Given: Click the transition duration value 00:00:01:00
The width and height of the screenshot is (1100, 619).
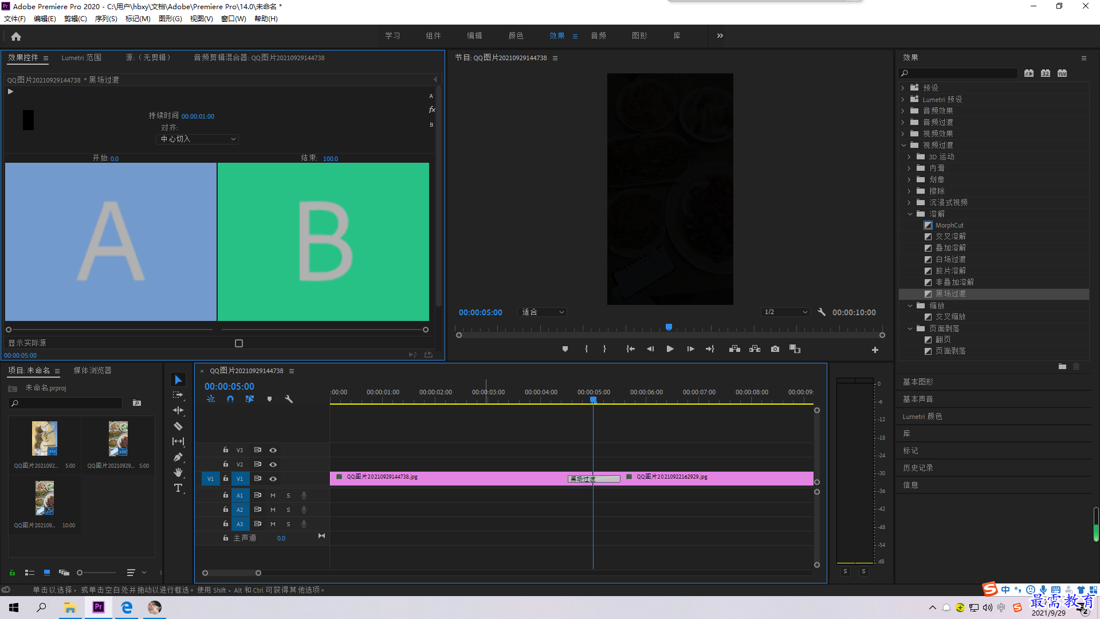Looking at the screenshot, I should coord(198,116).
